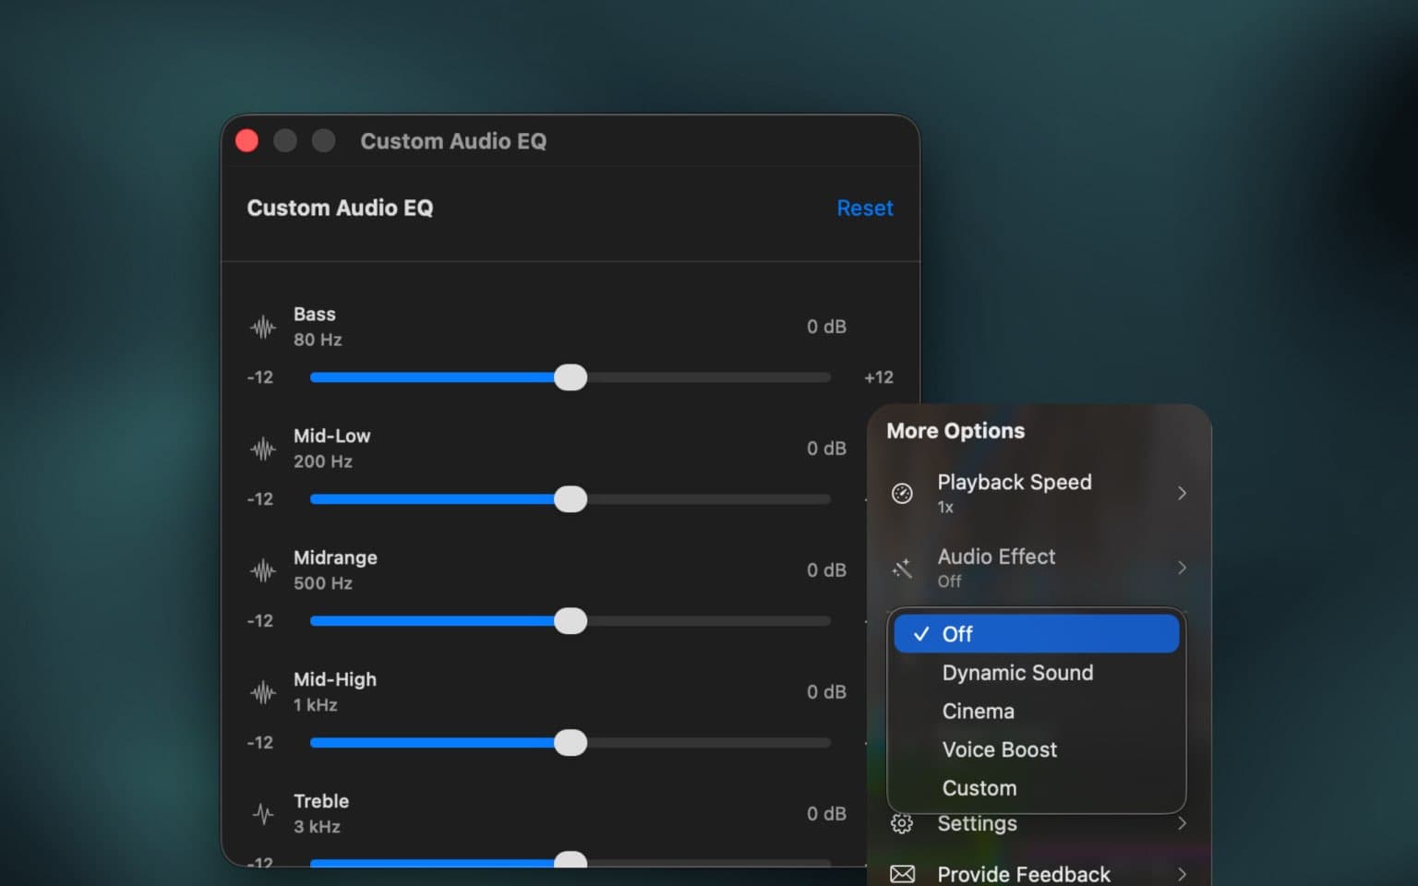
Task: Choose Custom from the Audio Effect menu
Action: [x=979, y=787]
